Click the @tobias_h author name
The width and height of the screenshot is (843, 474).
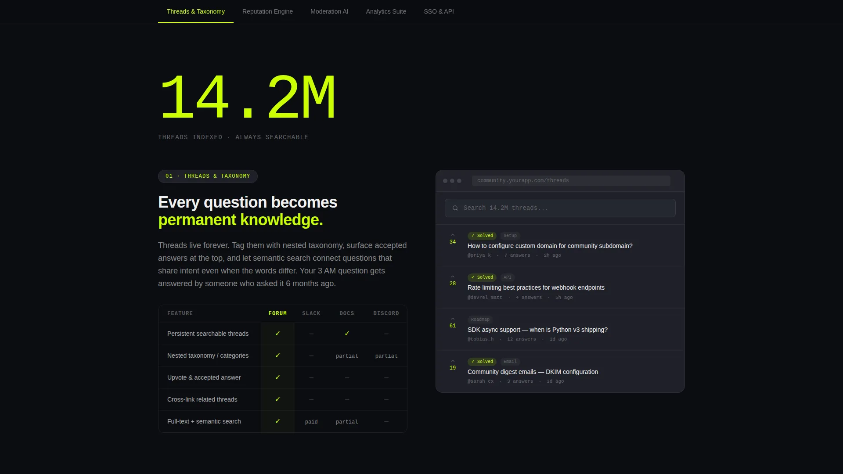coord(480,339)
